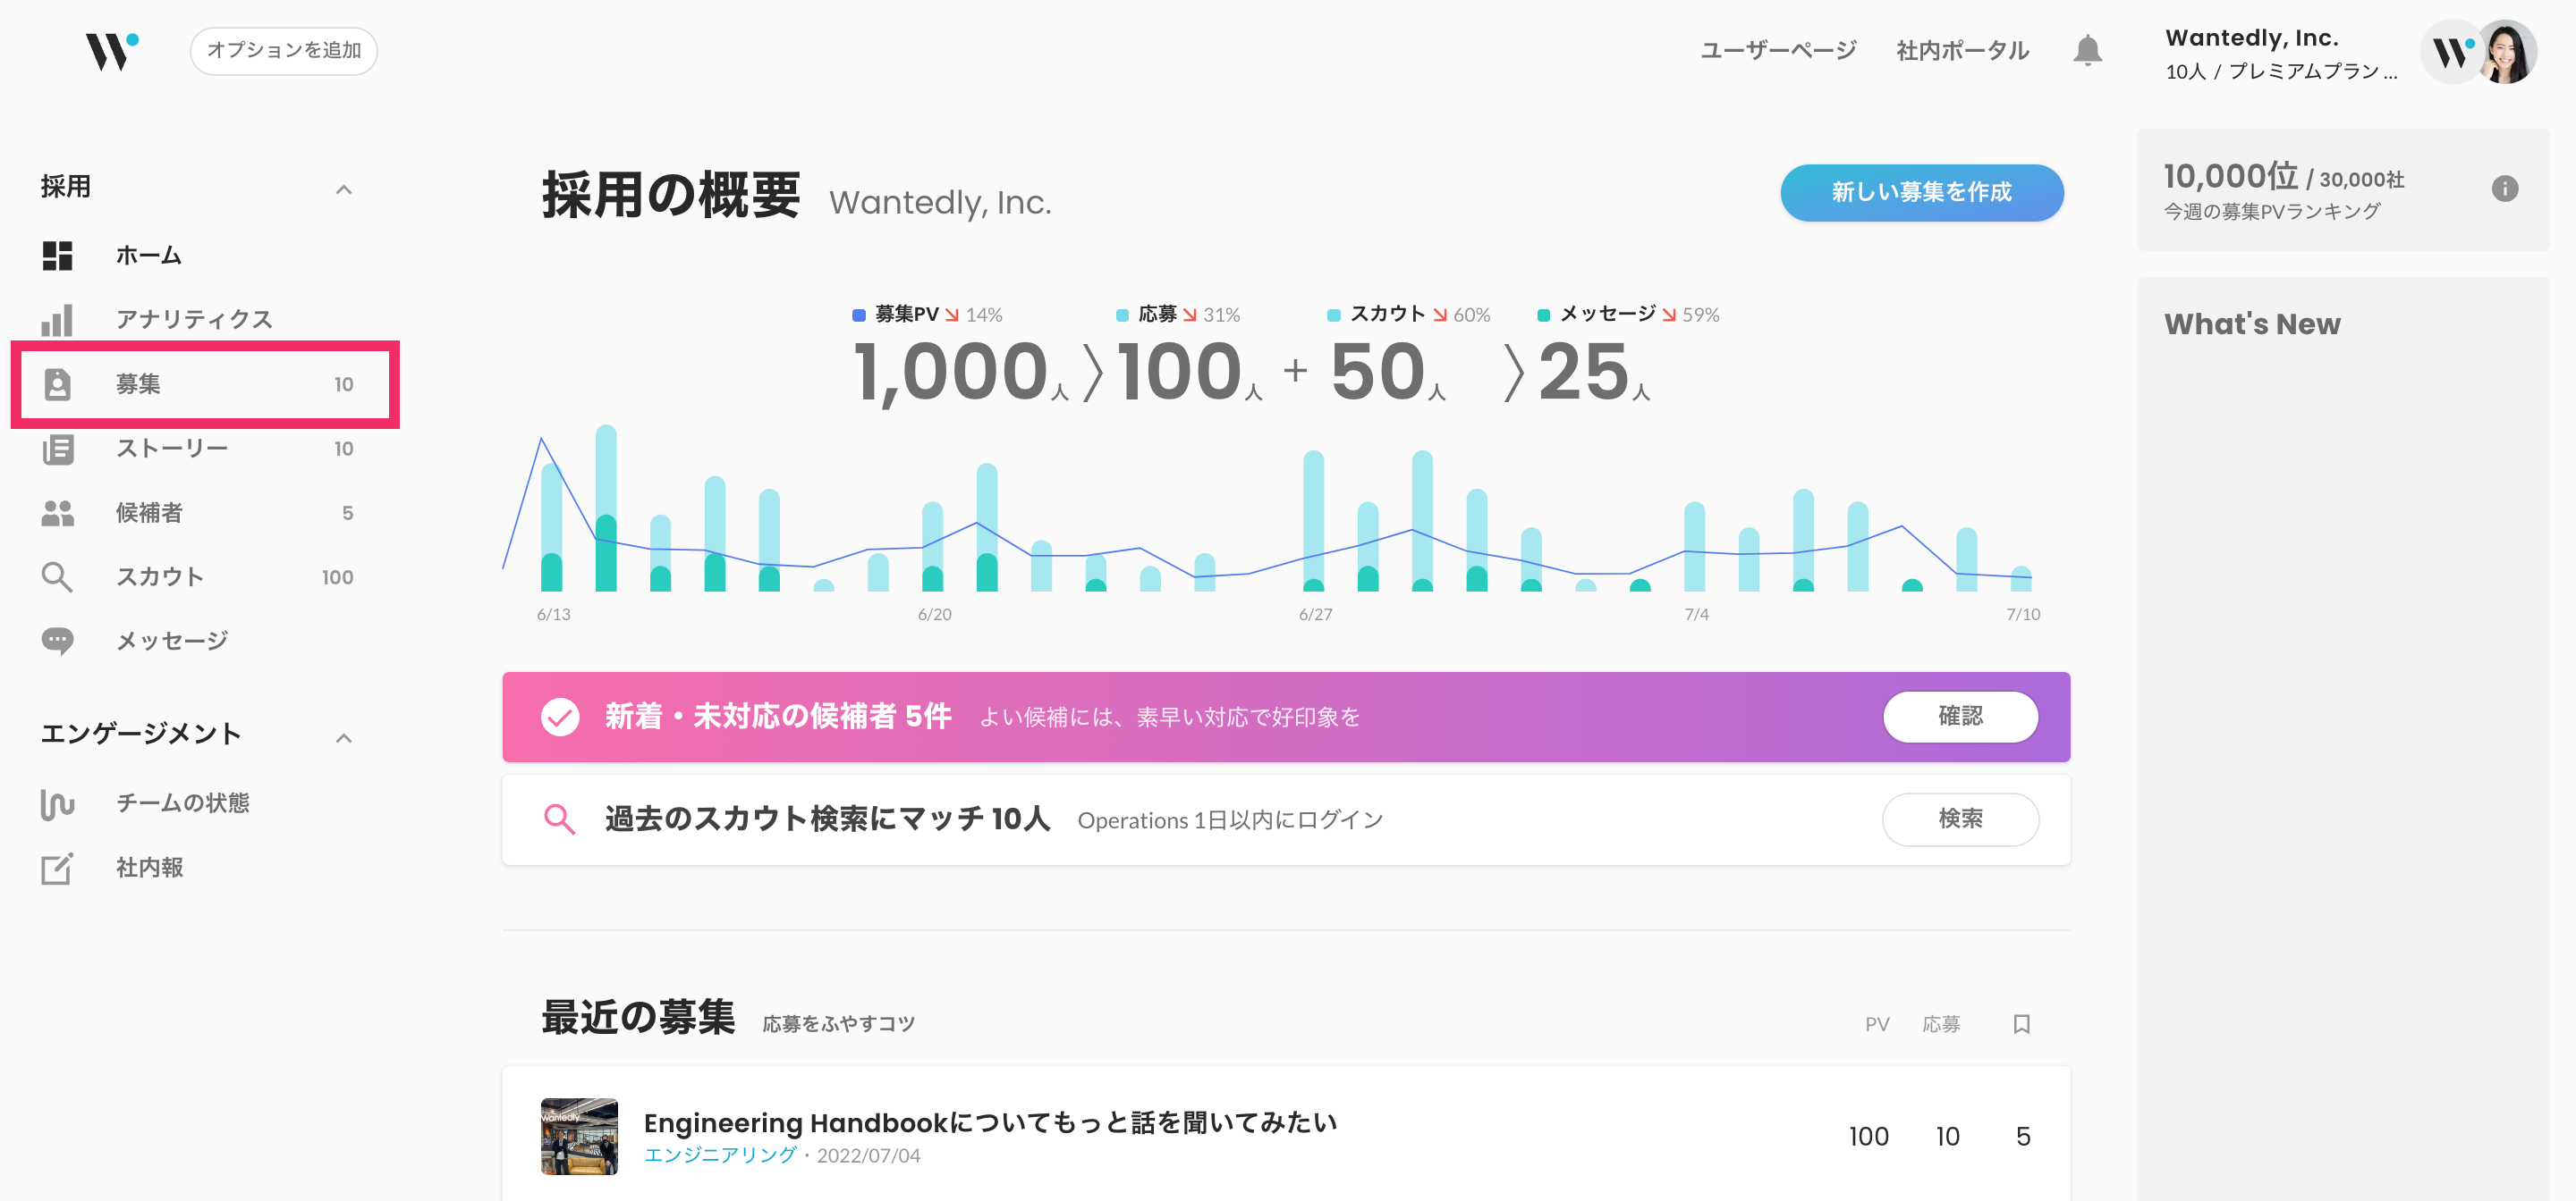Click the analytics bar chart icon
Screen dimensions: 2576x1201
tap(58, 320)
